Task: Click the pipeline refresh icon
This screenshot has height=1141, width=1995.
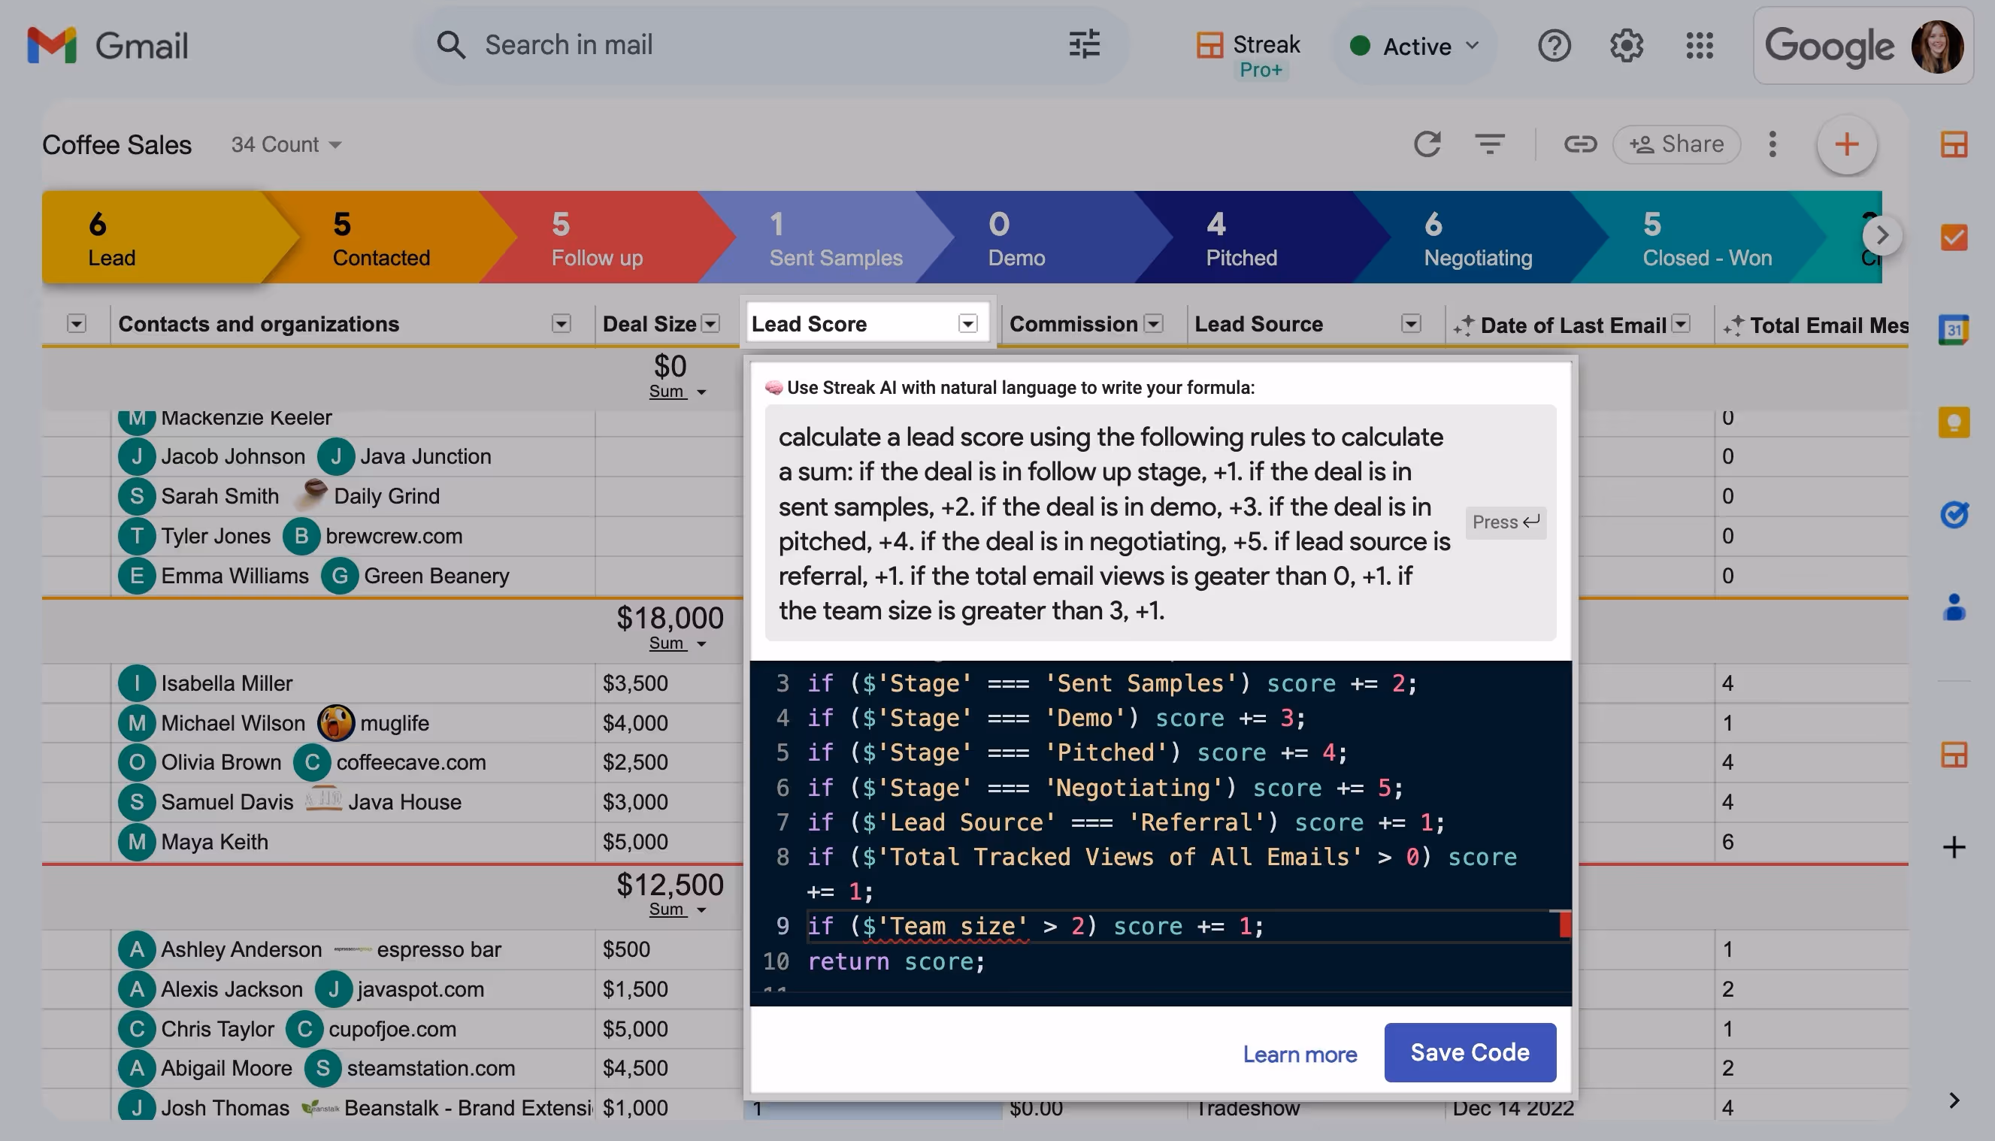Action: pyautogui.click(x=1427, y=144)
